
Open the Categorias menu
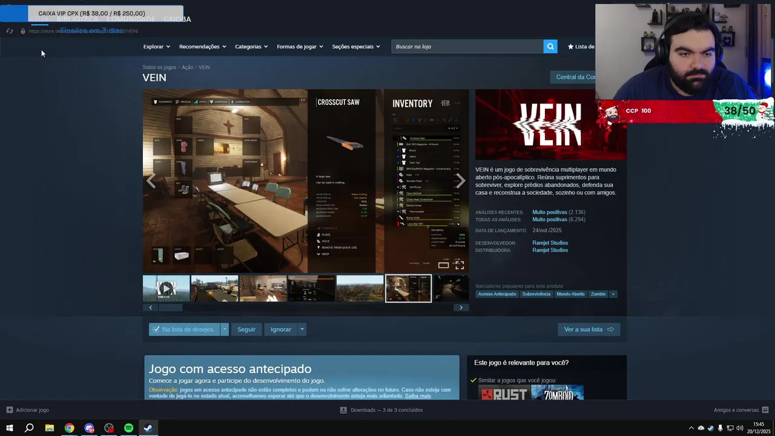[x=251, y=47]
